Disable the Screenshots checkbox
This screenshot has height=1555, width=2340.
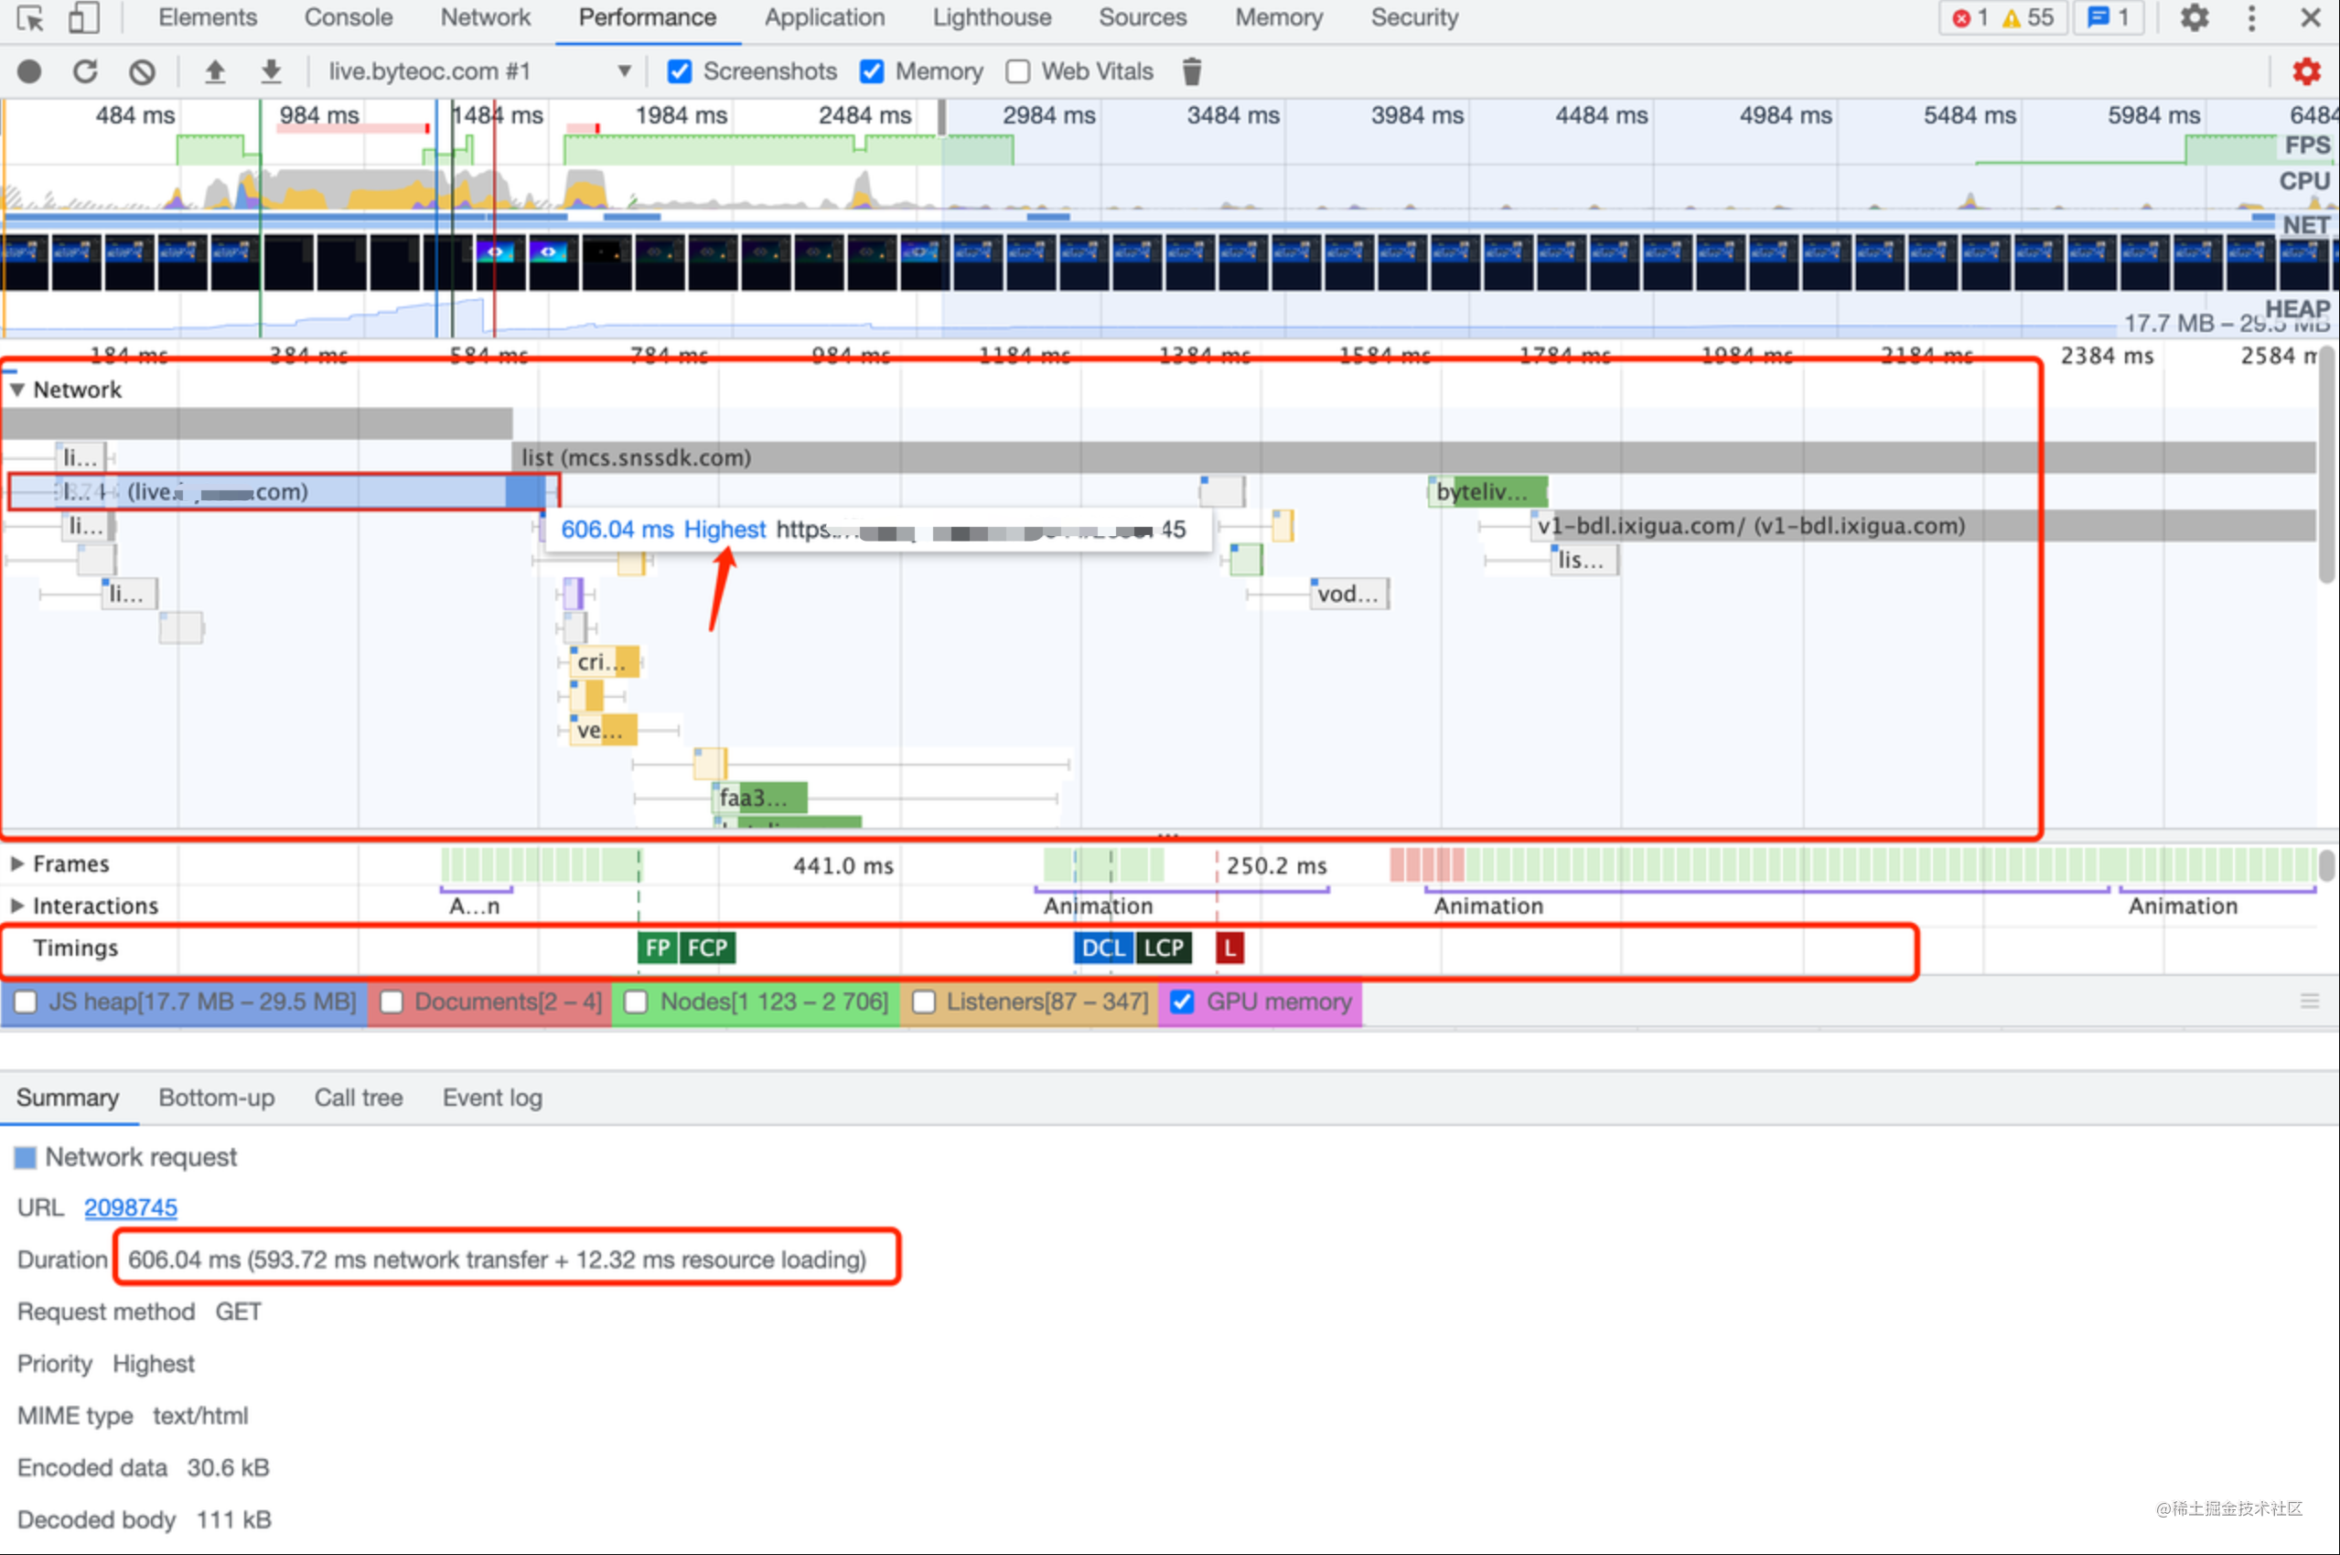pyautogui.click(x=679, y=71)
